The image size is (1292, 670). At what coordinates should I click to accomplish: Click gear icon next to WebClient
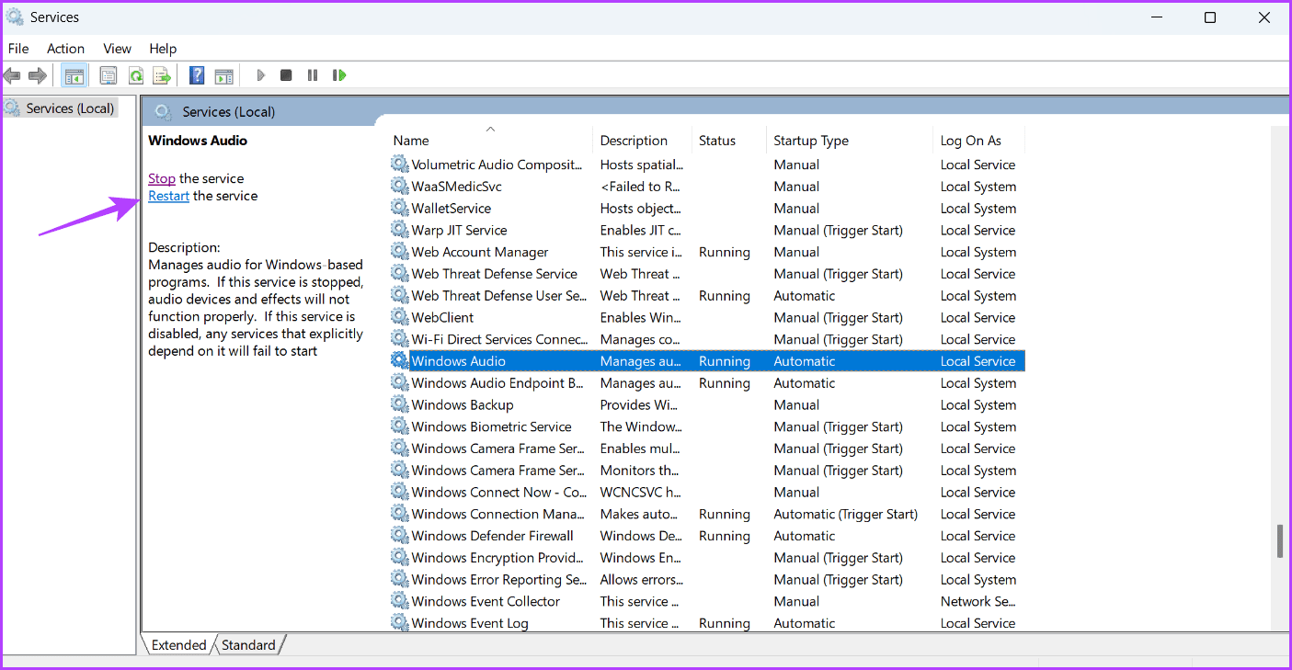click(400, 318)
